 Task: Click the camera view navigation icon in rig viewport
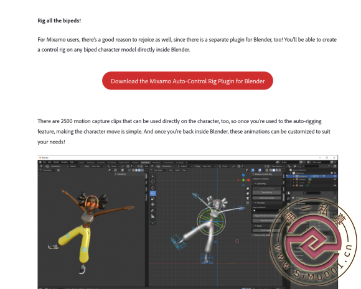[248, 198]
